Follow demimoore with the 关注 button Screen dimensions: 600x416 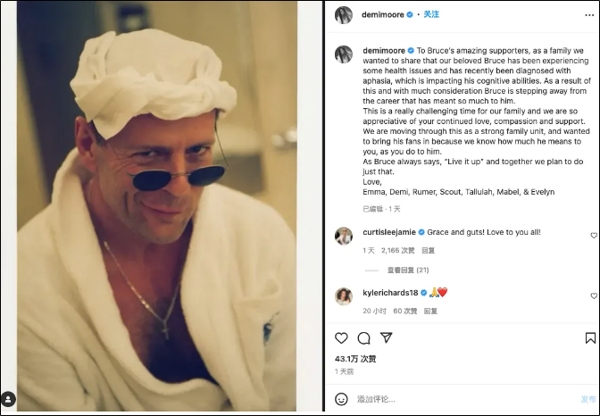(x=431, y=14)
